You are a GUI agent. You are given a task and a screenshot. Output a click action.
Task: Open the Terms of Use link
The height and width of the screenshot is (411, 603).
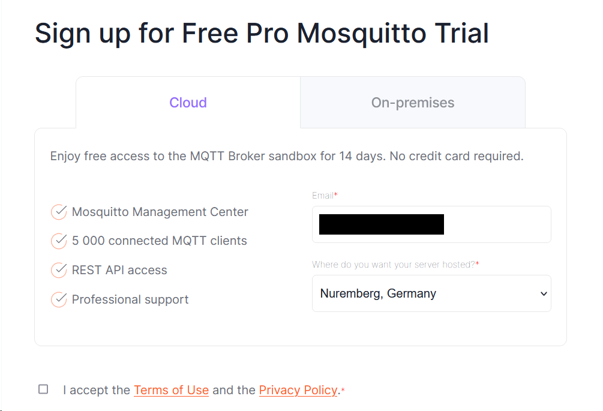172,390
